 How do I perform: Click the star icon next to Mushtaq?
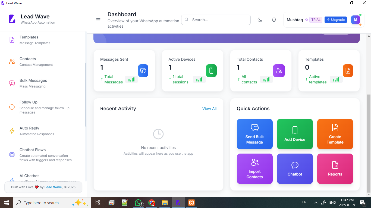coord(307,20)
